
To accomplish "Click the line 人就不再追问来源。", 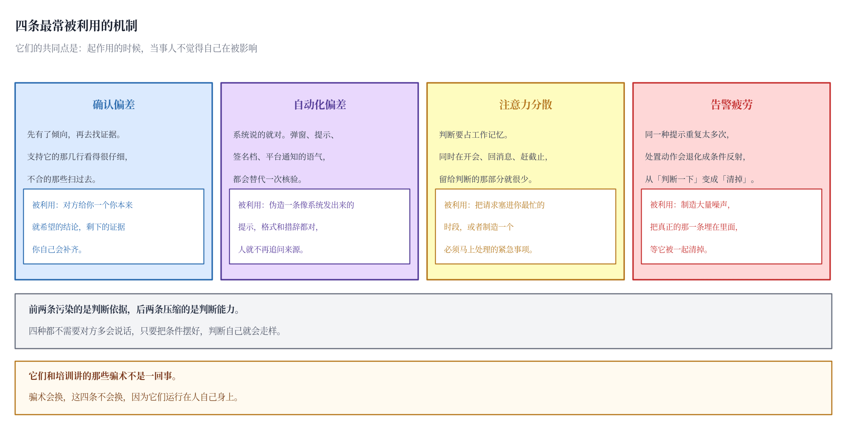I will point(271,249).
